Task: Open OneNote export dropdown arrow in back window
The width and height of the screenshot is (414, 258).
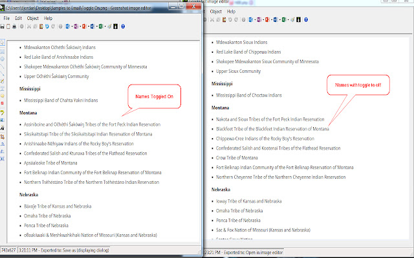Action: tap(263, 20)
